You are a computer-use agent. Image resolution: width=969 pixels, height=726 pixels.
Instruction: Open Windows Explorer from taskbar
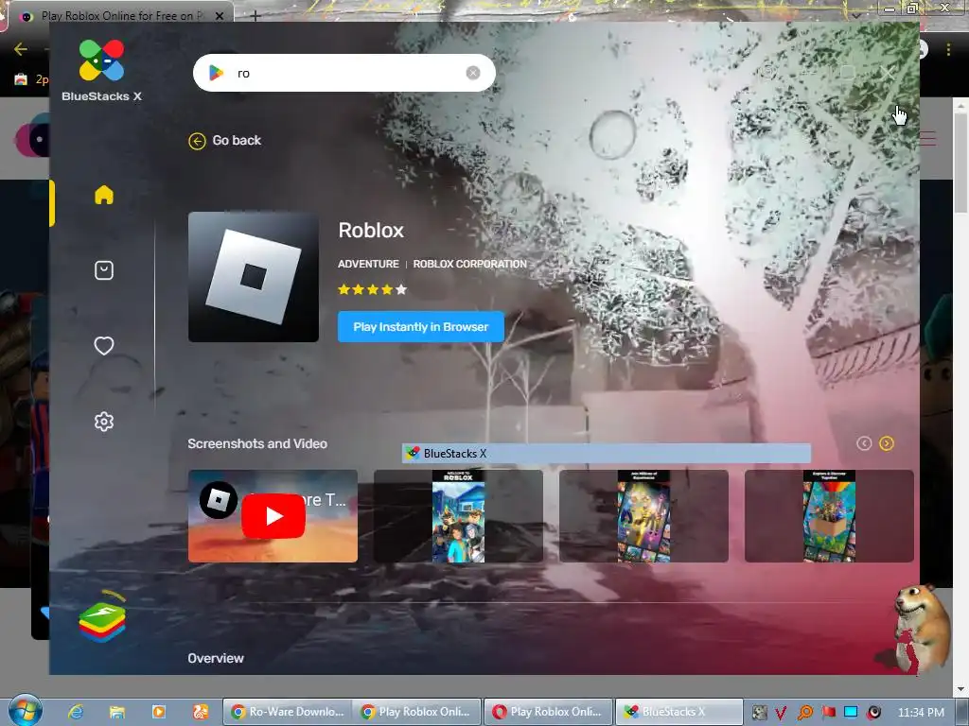click(116, 712)
